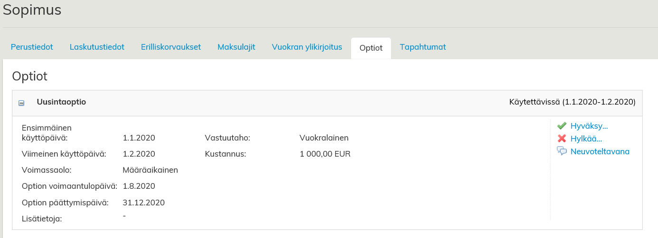Viewport: 658px width, 238px height.
Task: Select the Maksulajit tab
Action: pos(236,47)
